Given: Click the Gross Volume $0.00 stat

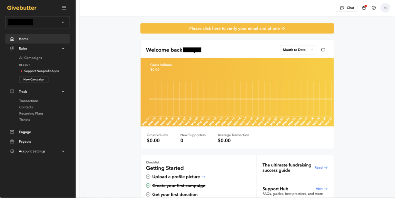Looking at the screenshot, I should (x=157, y=138).
